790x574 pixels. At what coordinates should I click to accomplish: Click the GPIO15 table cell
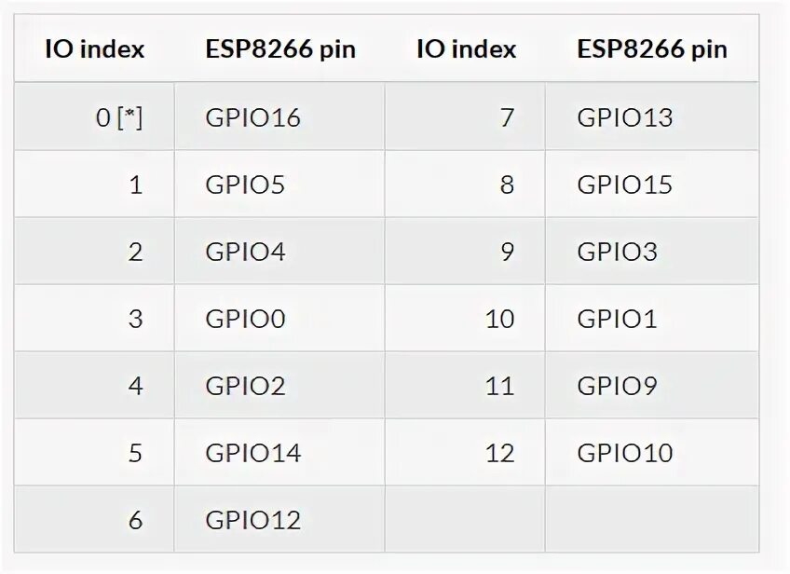[651, 184]
